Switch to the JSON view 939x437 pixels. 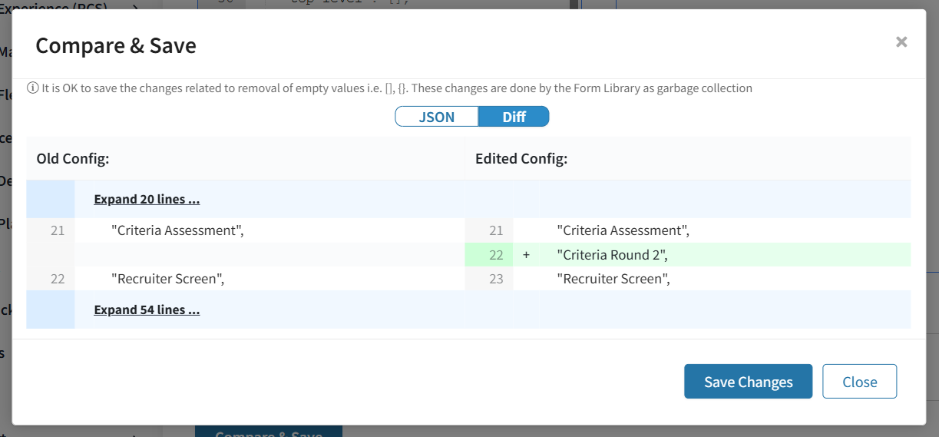[437, 117]
